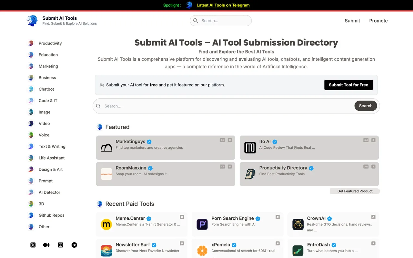413x258 pixels.
Task: Click the CrownAI crown logo
Action: 298,224
